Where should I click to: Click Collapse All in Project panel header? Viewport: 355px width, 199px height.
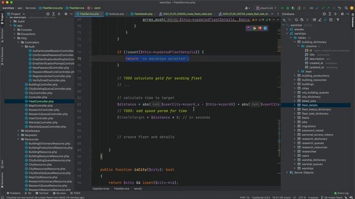pos(59,14)
